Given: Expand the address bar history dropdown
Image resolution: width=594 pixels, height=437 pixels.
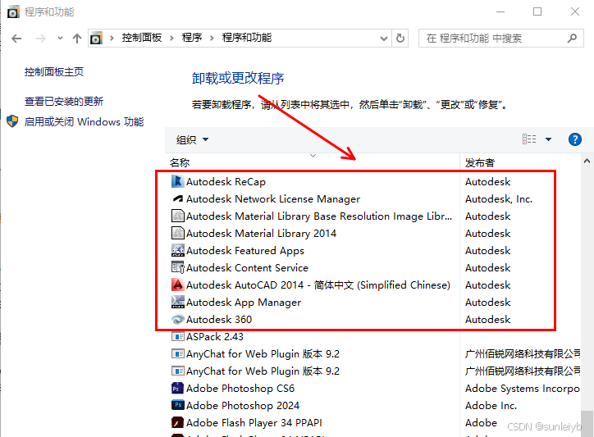Looking at the screenshot, I should (384, 39).
